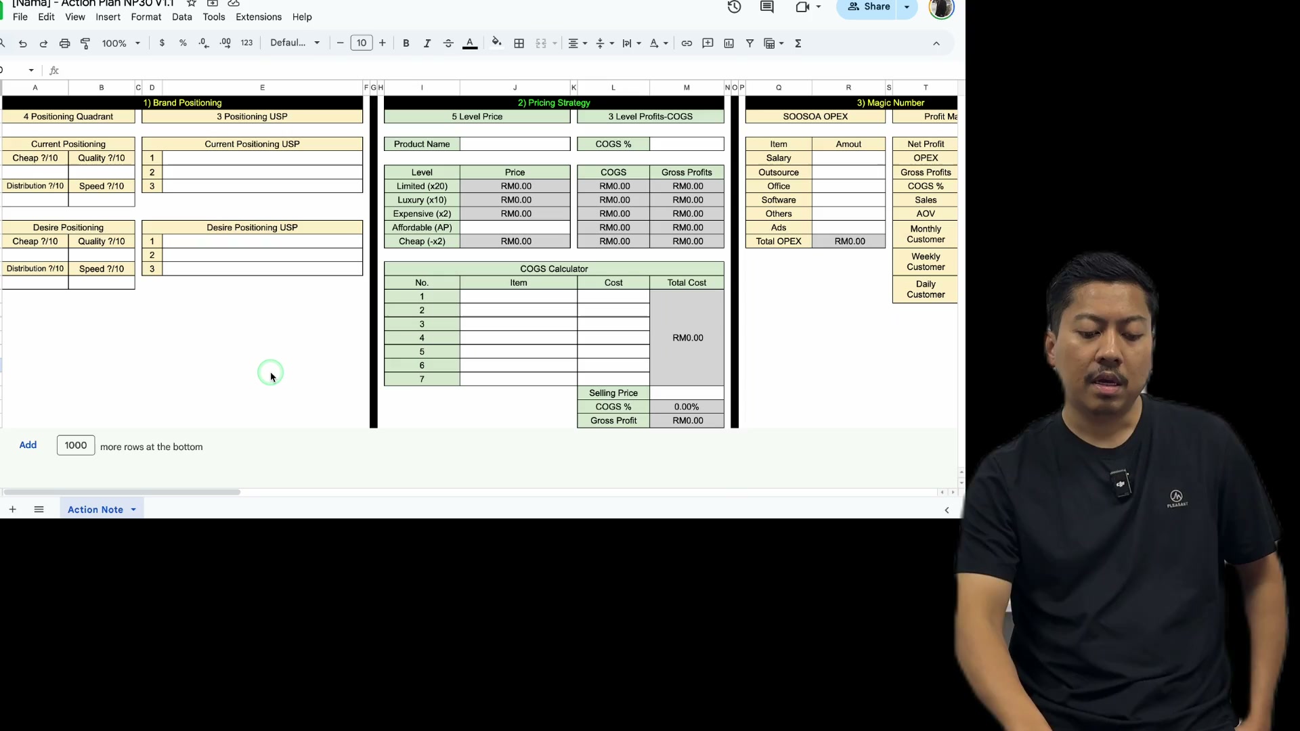Toggle strikethrough formatting
The image size is (1300, 731).
pos(448,43)
